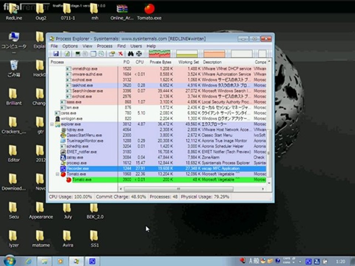Image resolution: width=355 pixels, height=266 pixels.
Task: Open the File menu
Action: 54,46
